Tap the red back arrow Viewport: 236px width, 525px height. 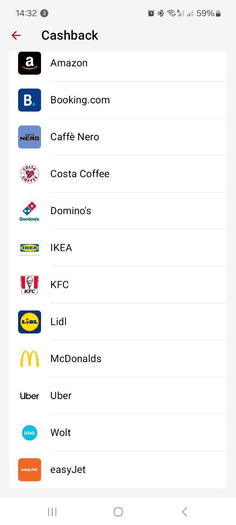coord(16,36)
